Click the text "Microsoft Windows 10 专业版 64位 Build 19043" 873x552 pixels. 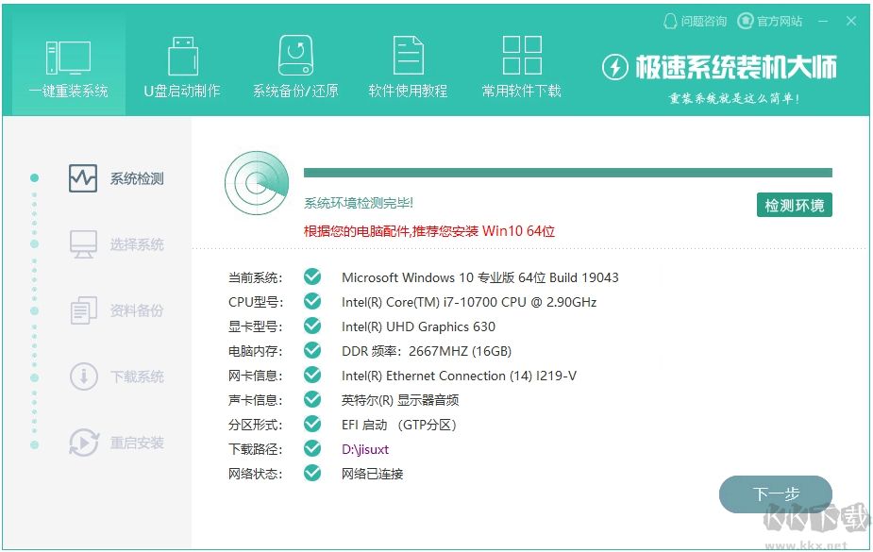pos(480,277)
